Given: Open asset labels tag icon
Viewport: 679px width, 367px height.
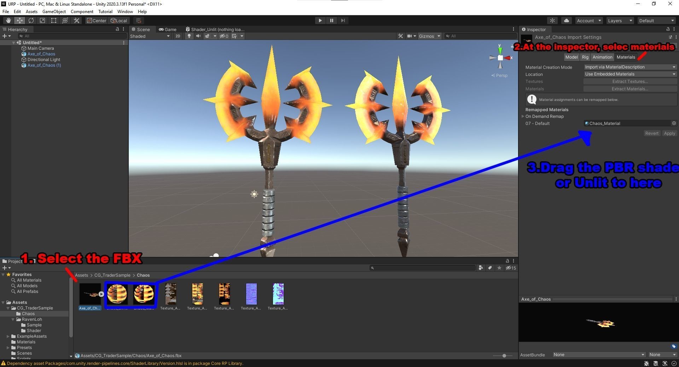Looking at the screenshot, I should tap(673, 346).
